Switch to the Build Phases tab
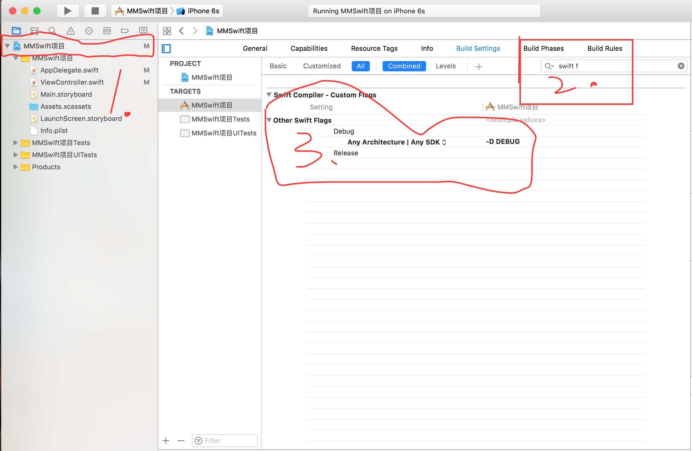The height and width of the screenshot is (451, 692). coord(543,48)
